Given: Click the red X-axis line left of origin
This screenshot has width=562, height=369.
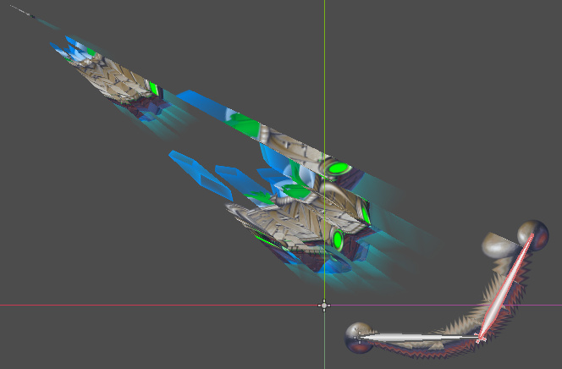Looking at the screenshot, I should click(x=127, y=305).
